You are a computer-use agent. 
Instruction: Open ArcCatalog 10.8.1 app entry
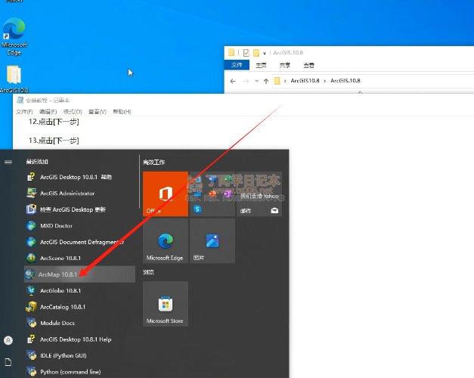[63, 307]
